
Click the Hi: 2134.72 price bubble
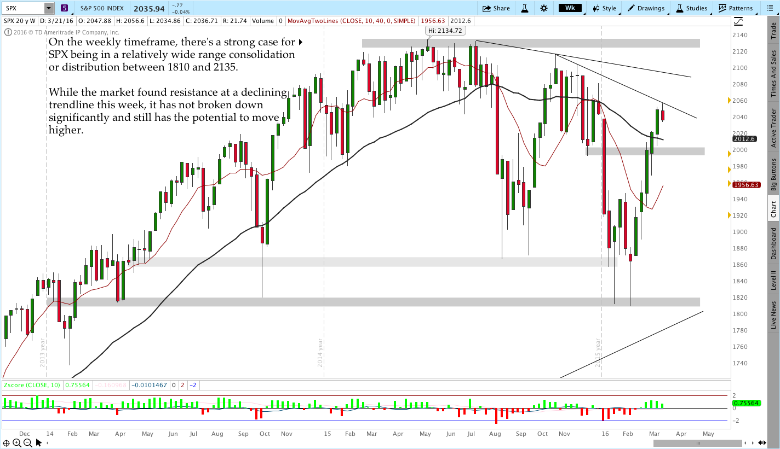coord(446,31)
